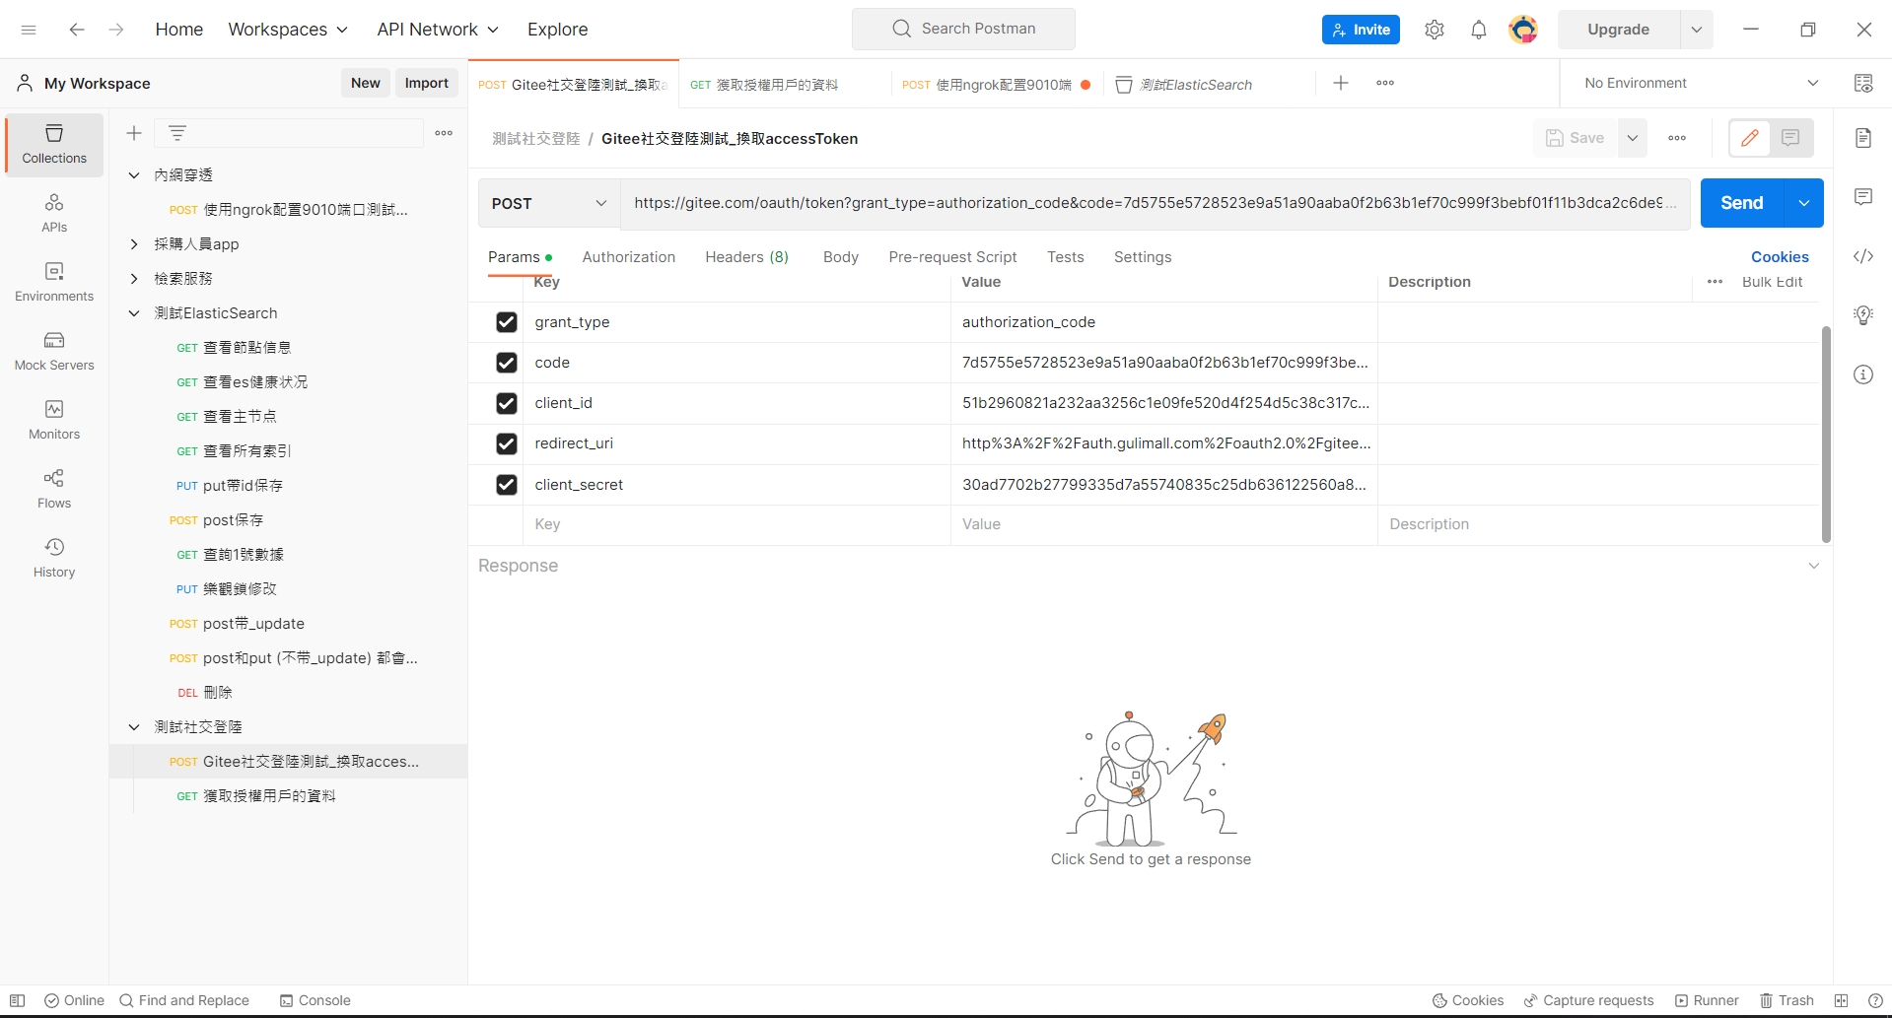
Task: Send the request
Action: tap(1742, 203)
